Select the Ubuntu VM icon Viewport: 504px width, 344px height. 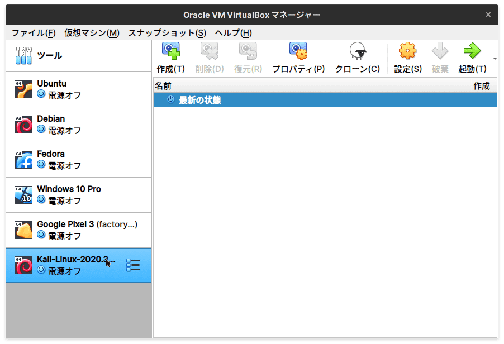click(x=23, y=89)
